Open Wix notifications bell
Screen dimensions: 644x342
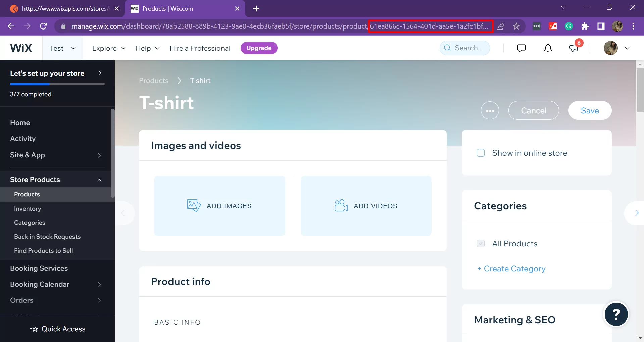click(x=548, y=48)
